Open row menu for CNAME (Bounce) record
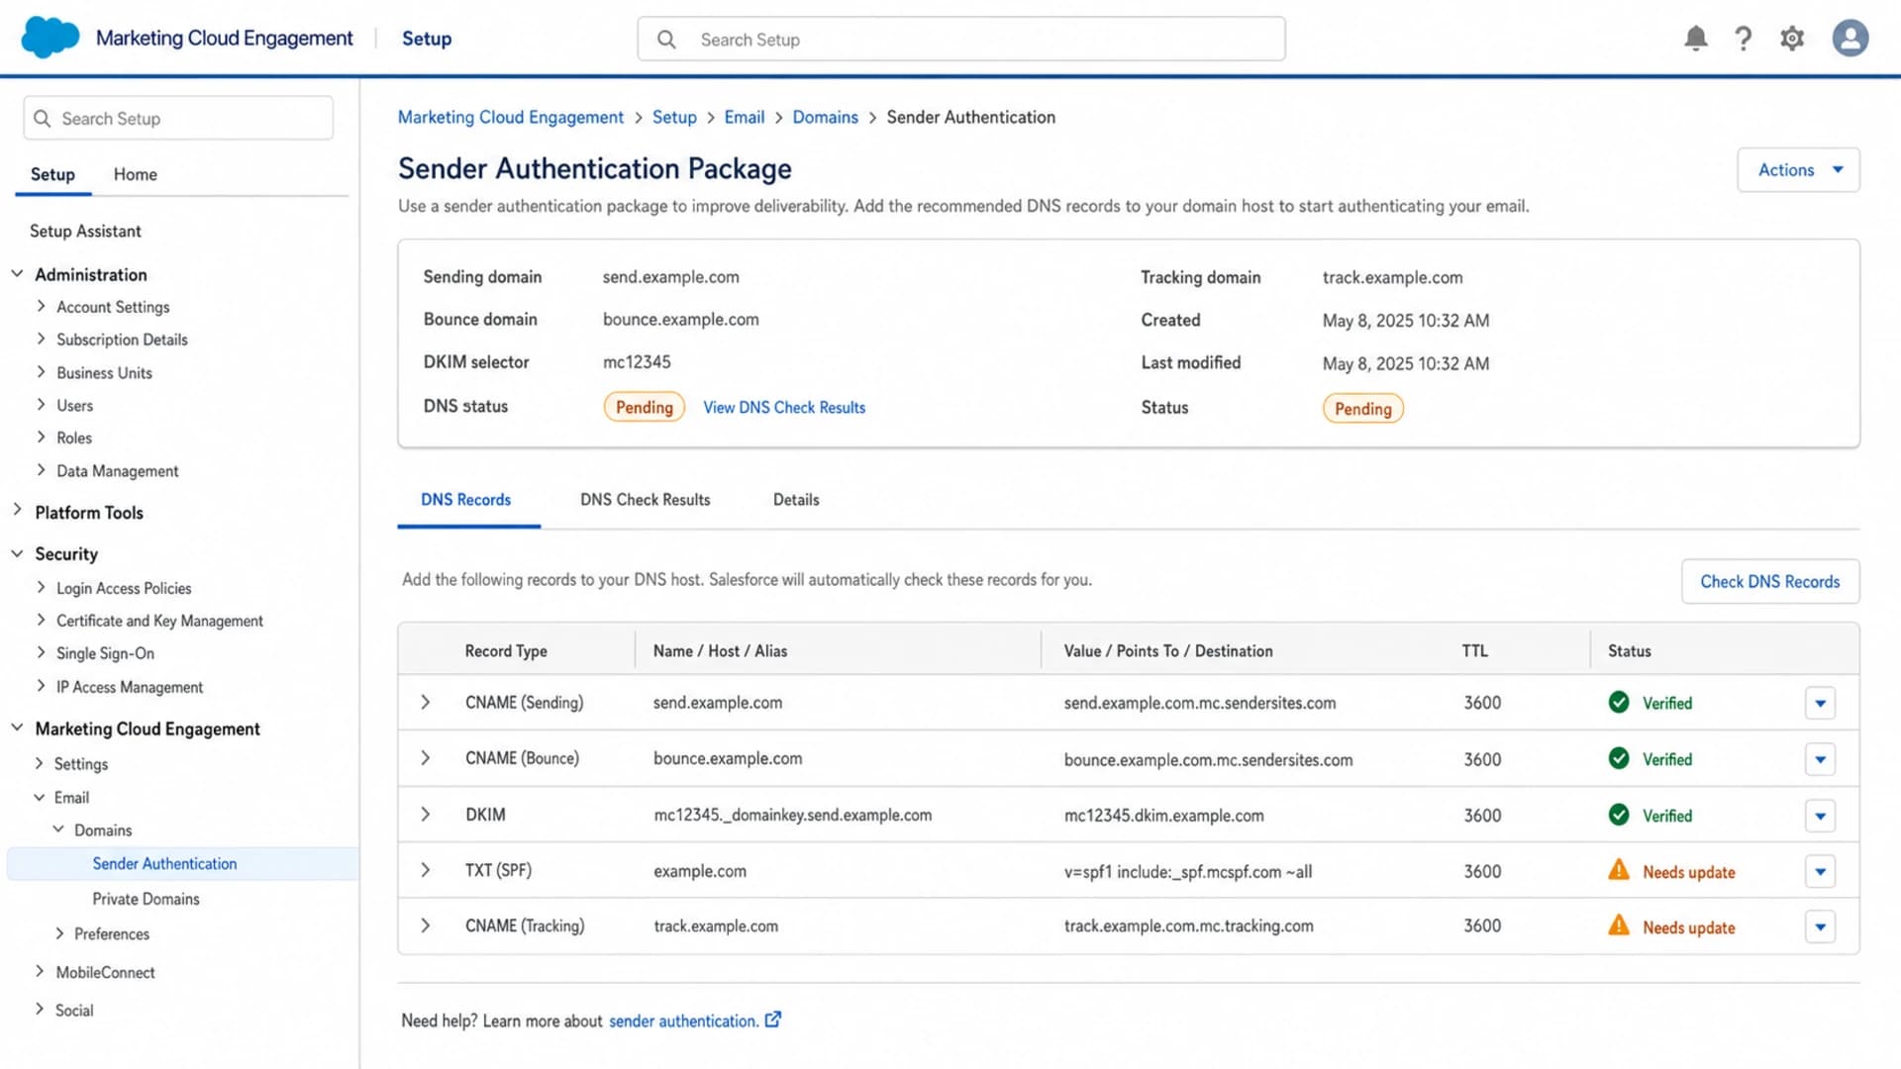 pyautogui.click(x=1820, y=760)
